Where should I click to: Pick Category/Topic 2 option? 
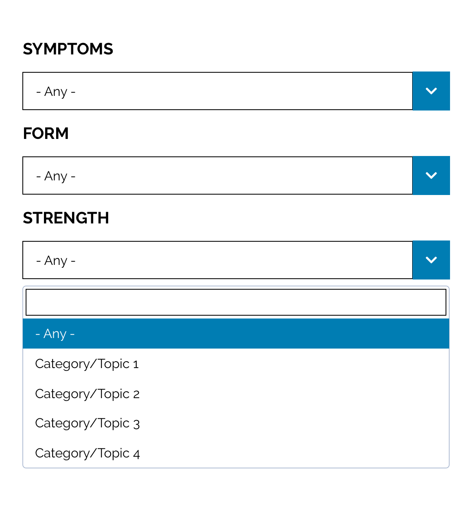(236, 394)
